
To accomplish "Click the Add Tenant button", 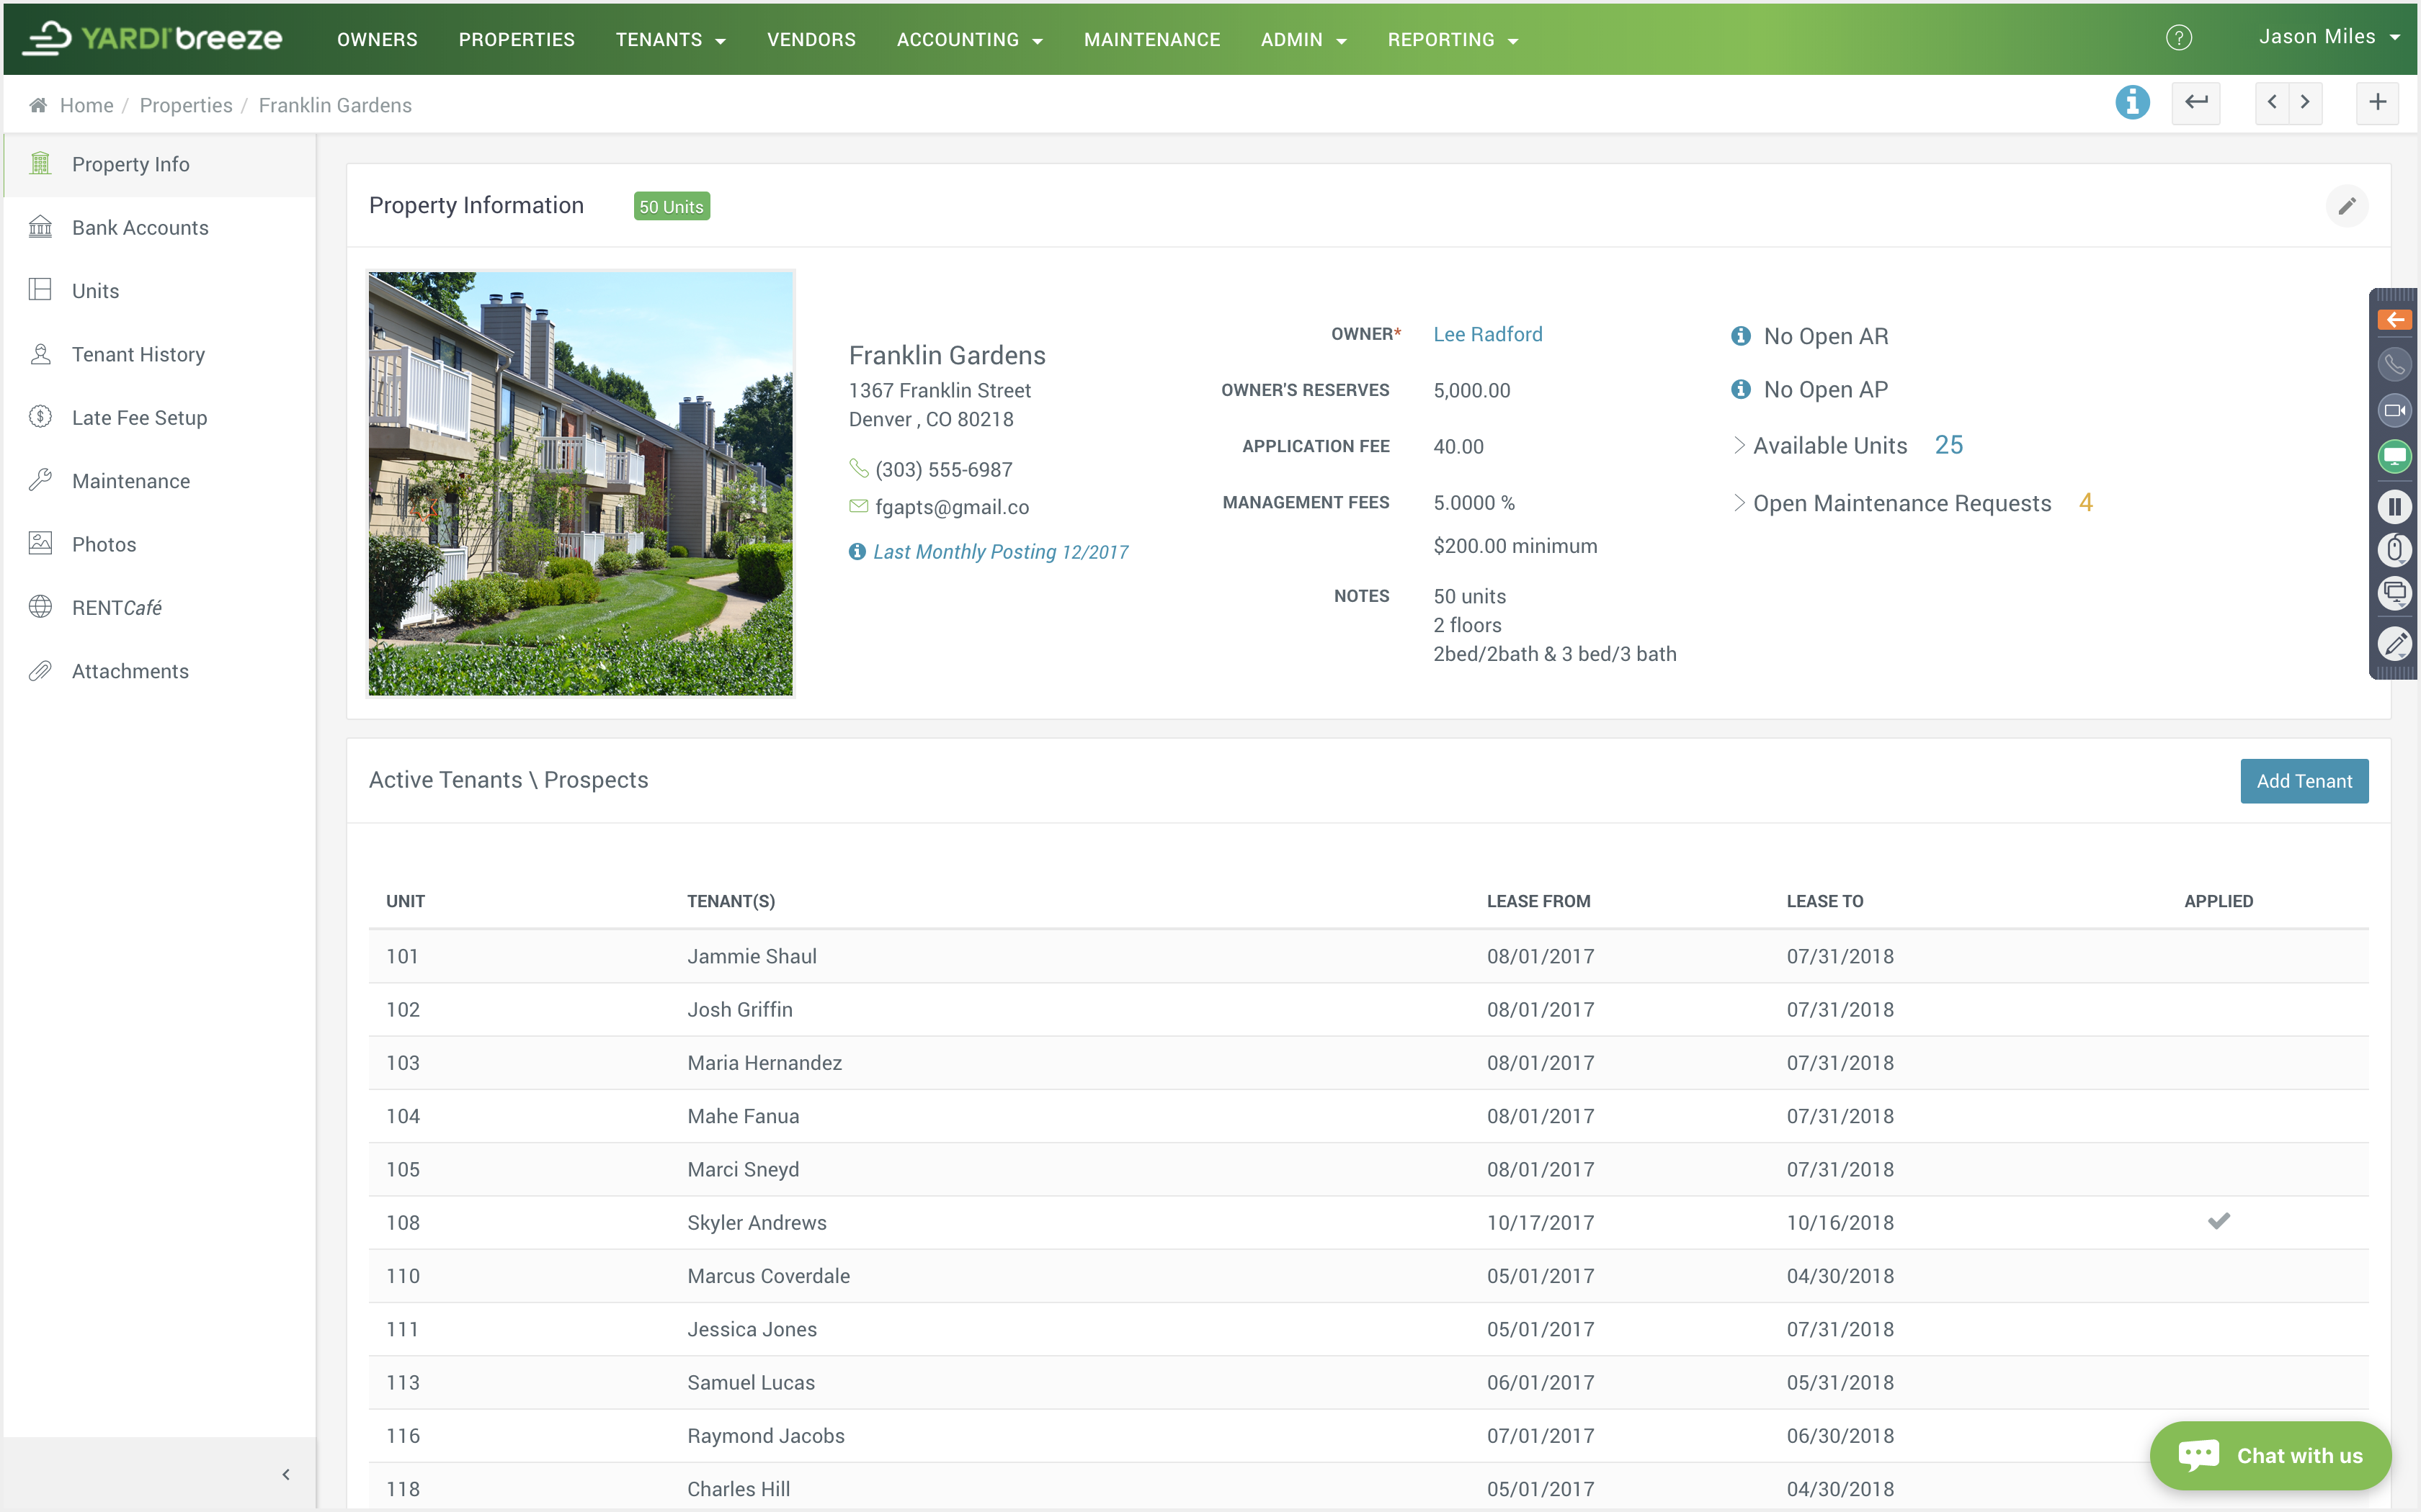I will click(x=2303, y=780).
